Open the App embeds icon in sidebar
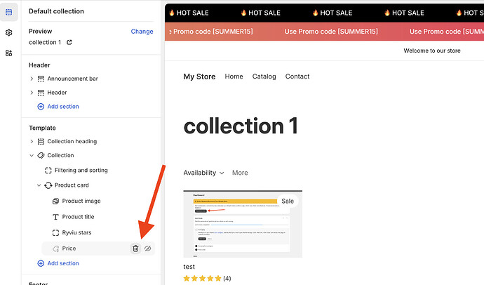This screenshot has width=484, height=285. 8,53
